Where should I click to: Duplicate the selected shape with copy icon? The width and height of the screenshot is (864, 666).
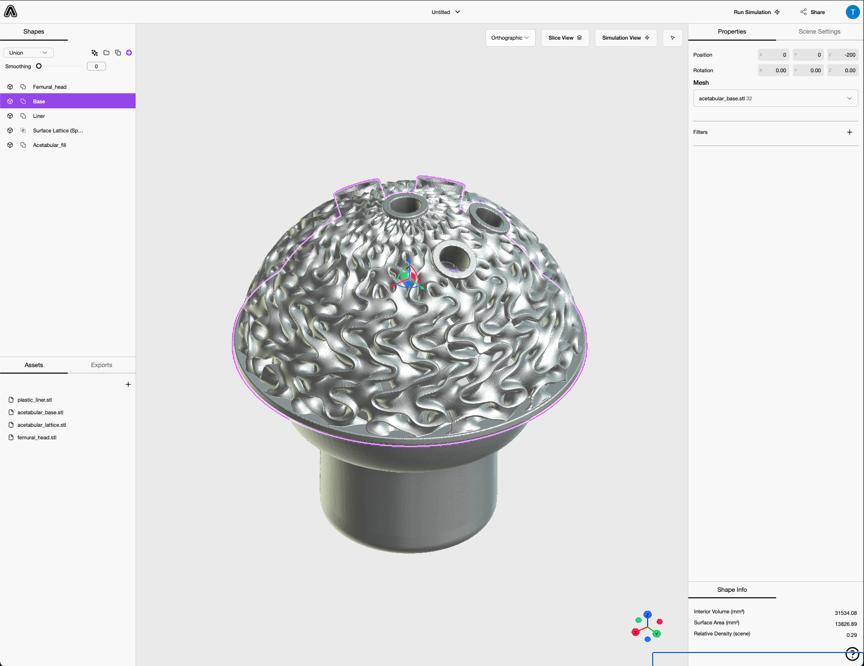point(118,53)
